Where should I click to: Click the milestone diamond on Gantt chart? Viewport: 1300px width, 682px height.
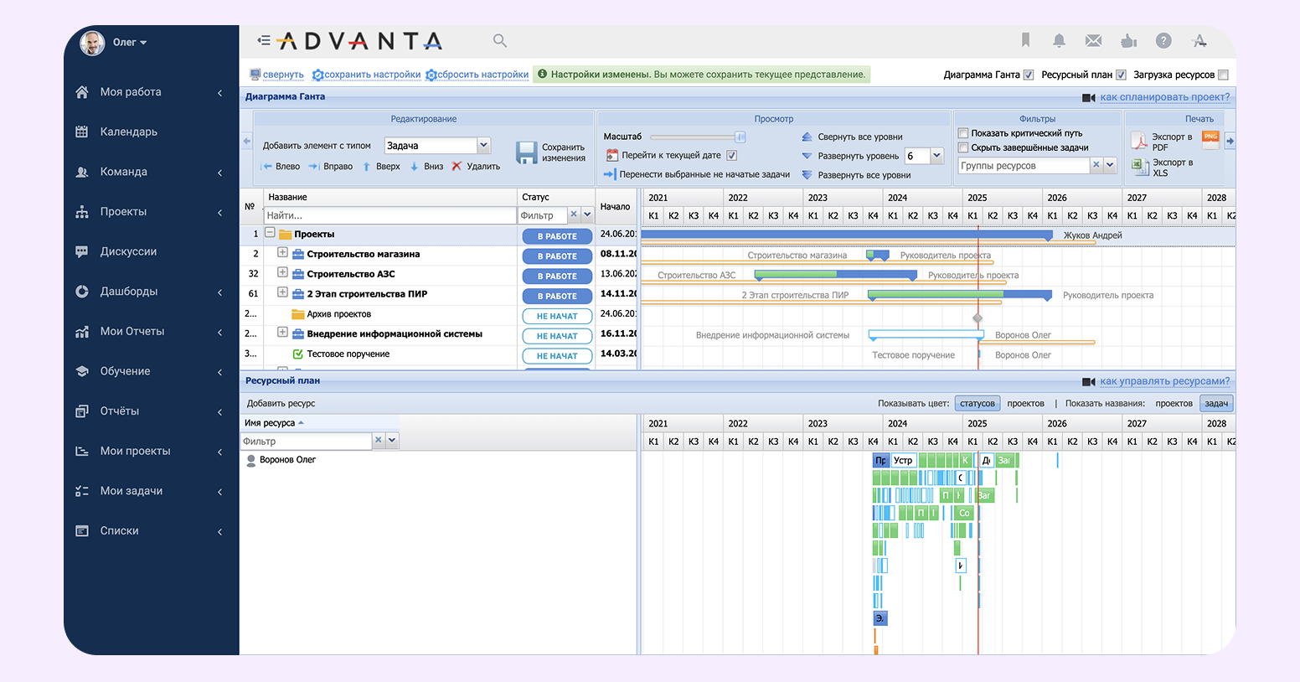click(x=978, y=318)
